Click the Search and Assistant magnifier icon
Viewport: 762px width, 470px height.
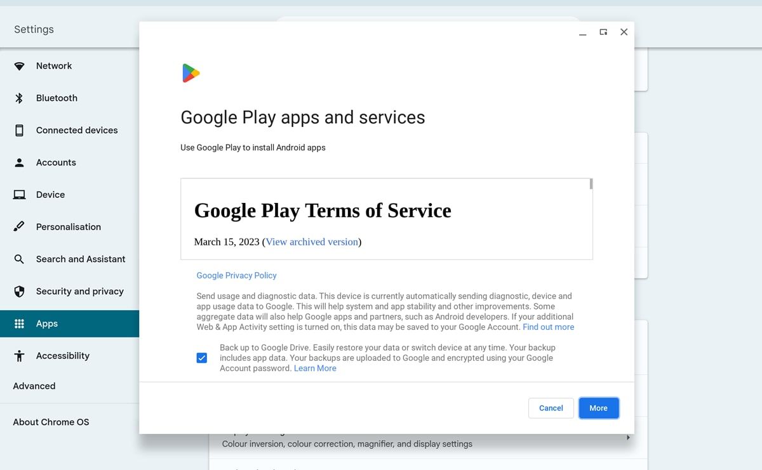coord(19,259)
